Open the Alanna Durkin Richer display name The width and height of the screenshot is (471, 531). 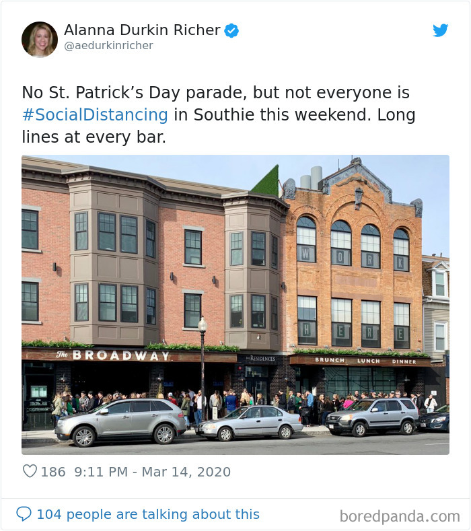(142, 30)
